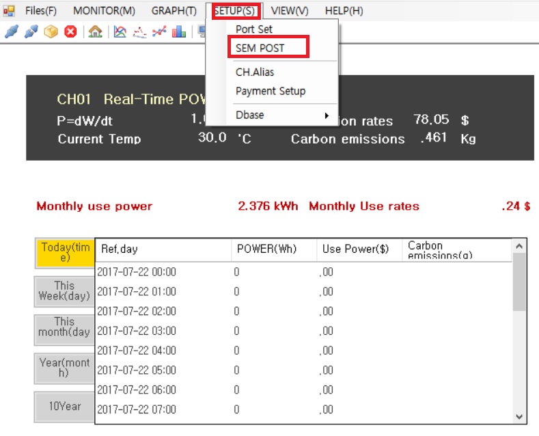The width and height of the screenshot is (539, 436).
Task: Click the 2.376 kWh value
Action: pos(268,206)
